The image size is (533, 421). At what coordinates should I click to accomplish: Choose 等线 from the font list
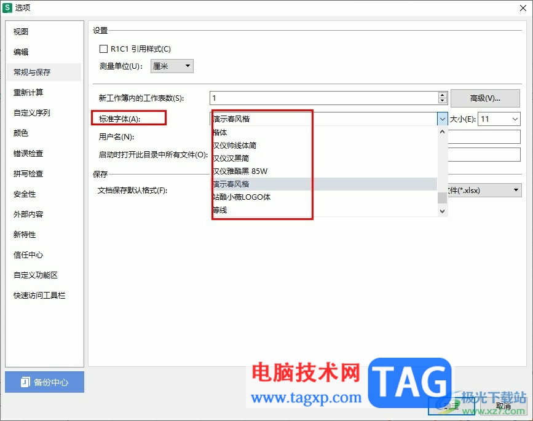point(324,210)
